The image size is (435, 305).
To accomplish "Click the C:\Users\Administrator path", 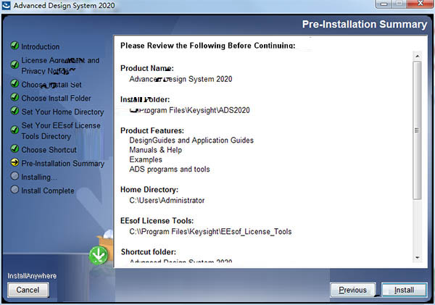I will 167,200.
